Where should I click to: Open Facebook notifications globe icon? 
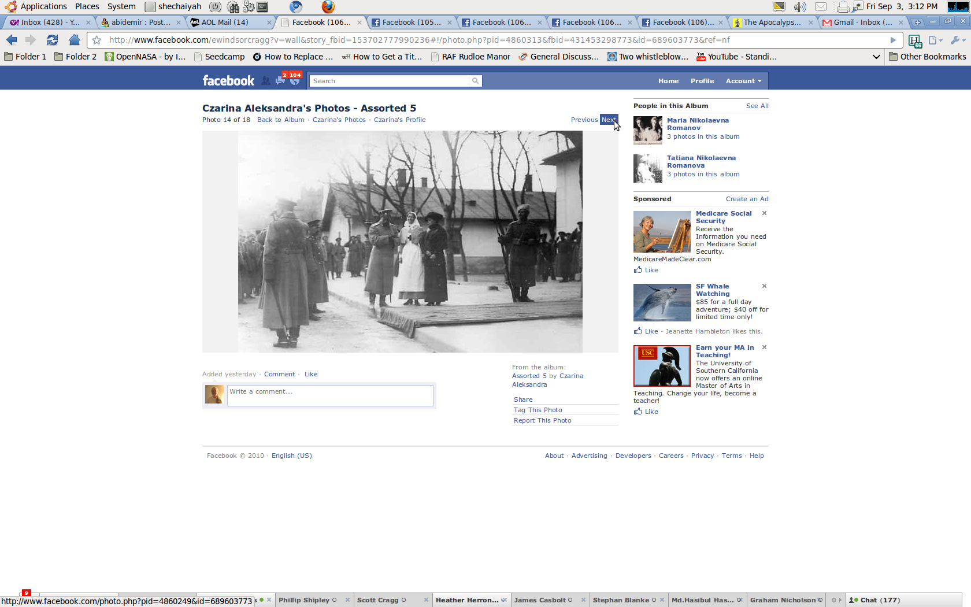pos(295,81)
